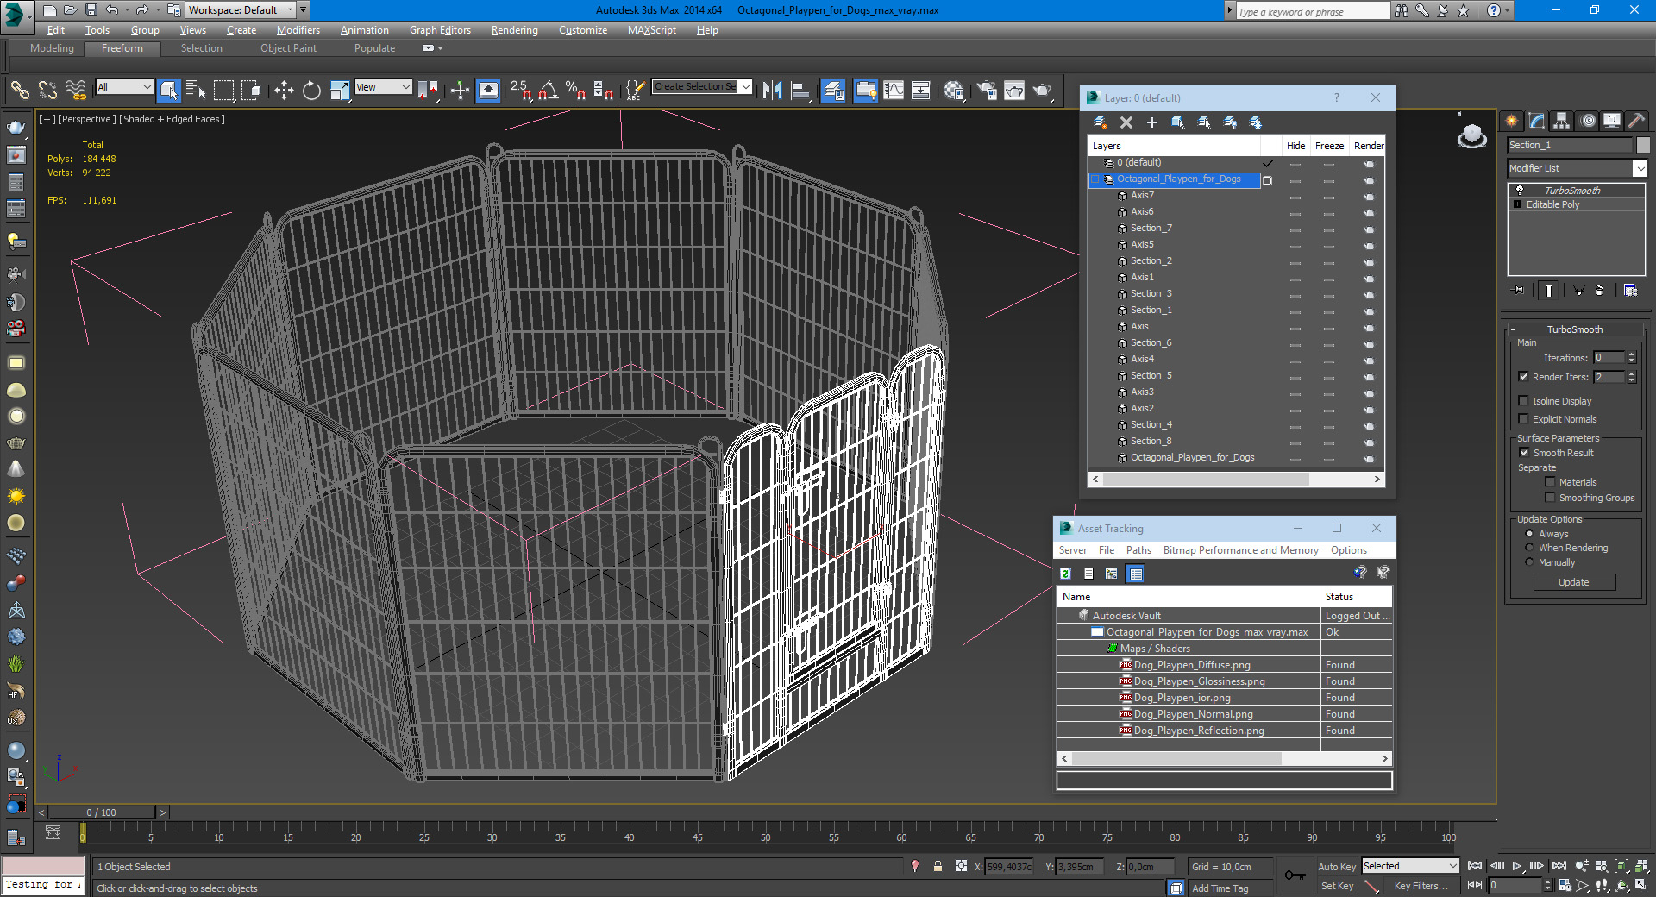The width and height of the screenshot is (1656, 897).
Task: Click Remove modifier from the stack icon
Action: [x=1600, y=291]
